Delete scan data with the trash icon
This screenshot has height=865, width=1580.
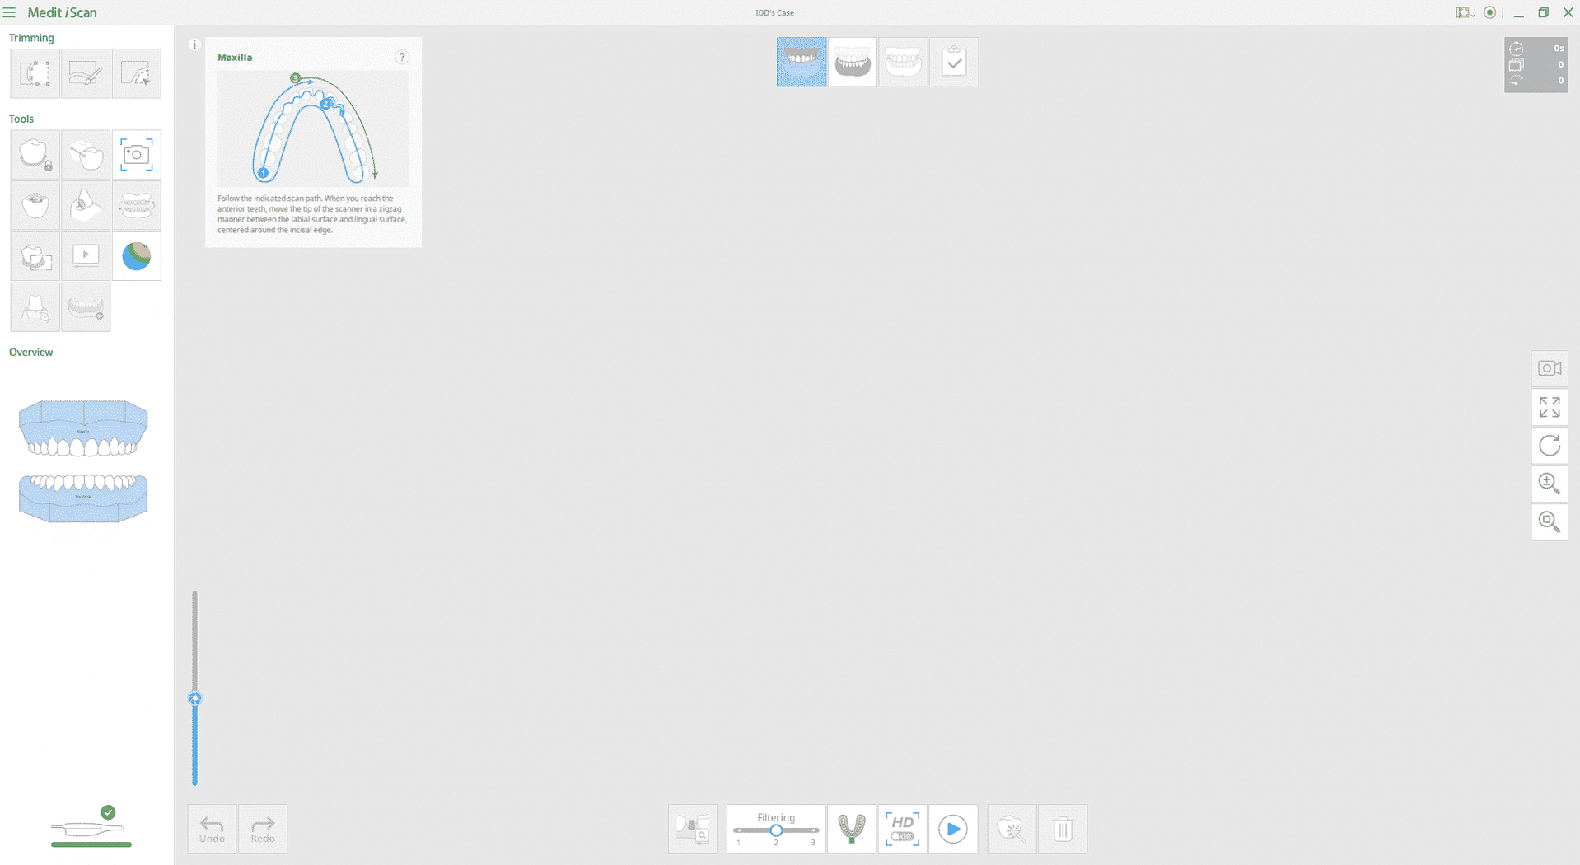[x=1063, y=829]
